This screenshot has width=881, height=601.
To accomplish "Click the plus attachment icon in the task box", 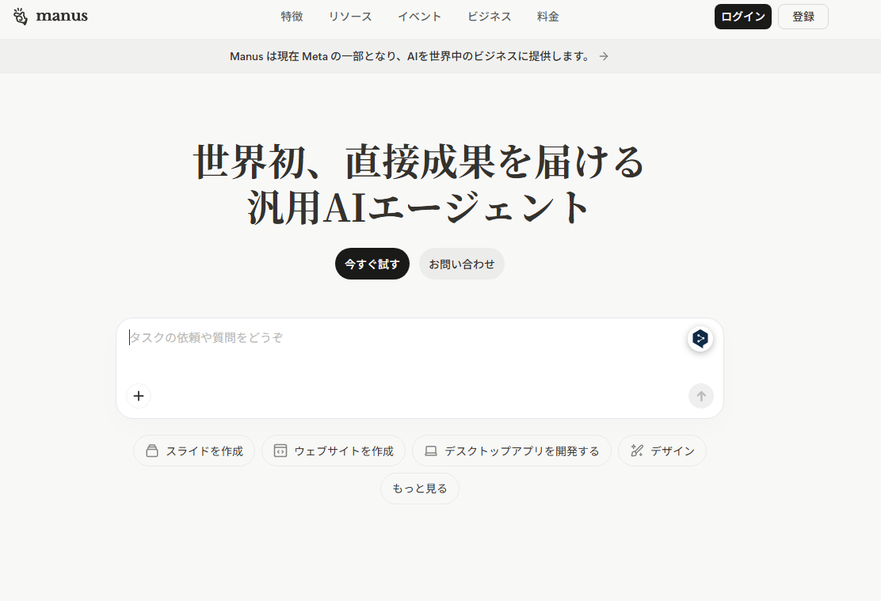I will [x=139, y=396].
